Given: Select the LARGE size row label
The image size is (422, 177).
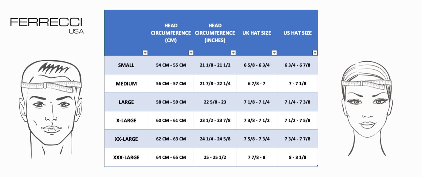Looking at the screenshot, I should coord(126,102).
